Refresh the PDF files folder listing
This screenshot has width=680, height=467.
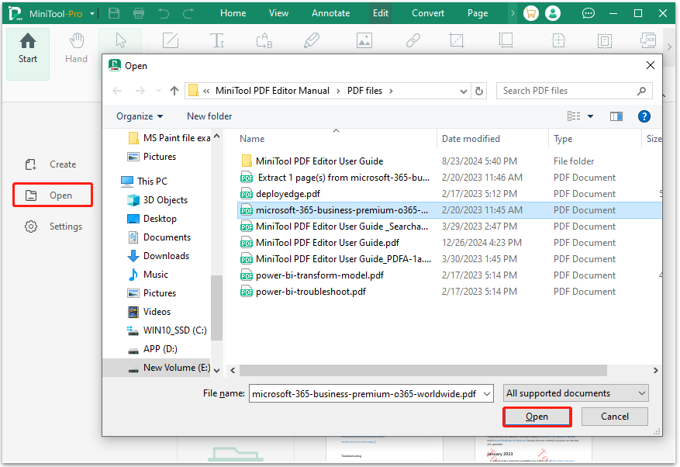point(479,91)
